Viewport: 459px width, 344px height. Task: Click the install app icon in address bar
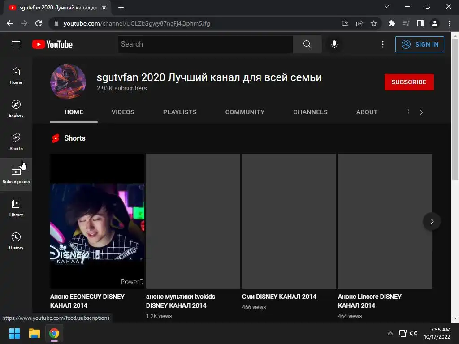point(345,23)
